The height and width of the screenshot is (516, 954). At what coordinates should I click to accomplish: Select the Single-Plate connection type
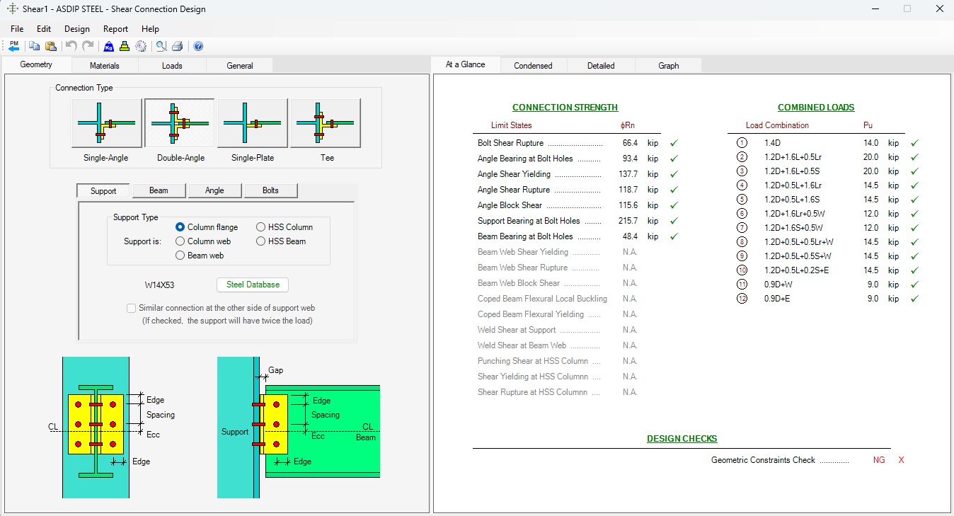tap(252, 123)
